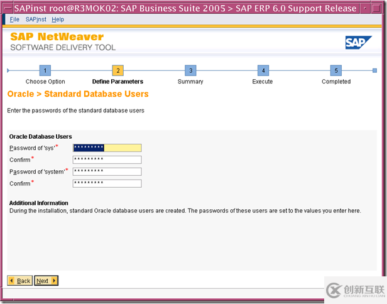This screenshot has height=304, width=387.
Task: Click the 'Define Parameters' step label
Action: [x=117, y=82]
